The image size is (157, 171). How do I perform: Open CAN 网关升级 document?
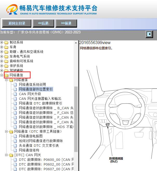[x=30, y=94]
